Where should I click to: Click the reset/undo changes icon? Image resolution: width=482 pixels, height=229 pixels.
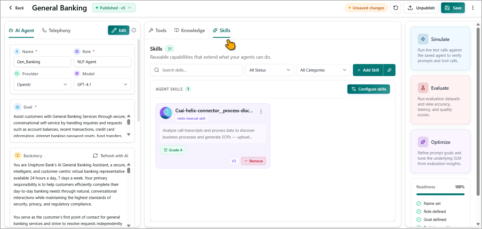tap(396, 8)
